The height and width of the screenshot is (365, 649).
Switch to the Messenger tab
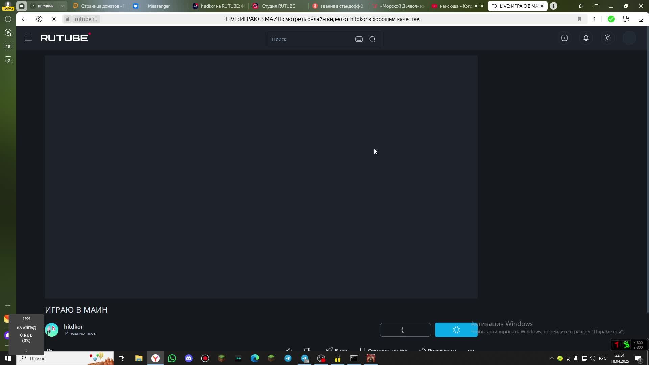point(159,6)
